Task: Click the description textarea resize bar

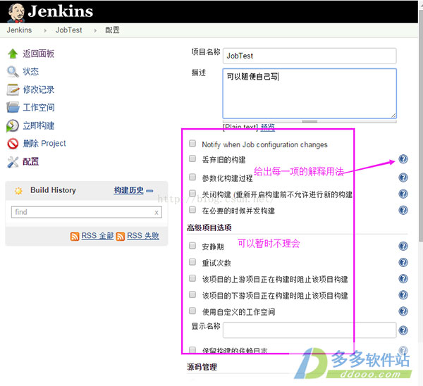Action: click(x=309, y=121)
